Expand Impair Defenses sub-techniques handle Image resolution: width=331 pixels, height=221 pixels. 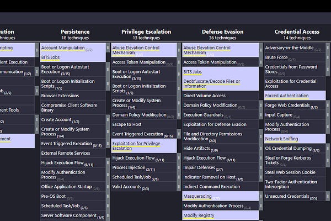pyautogui.click(x=261, y=167)
